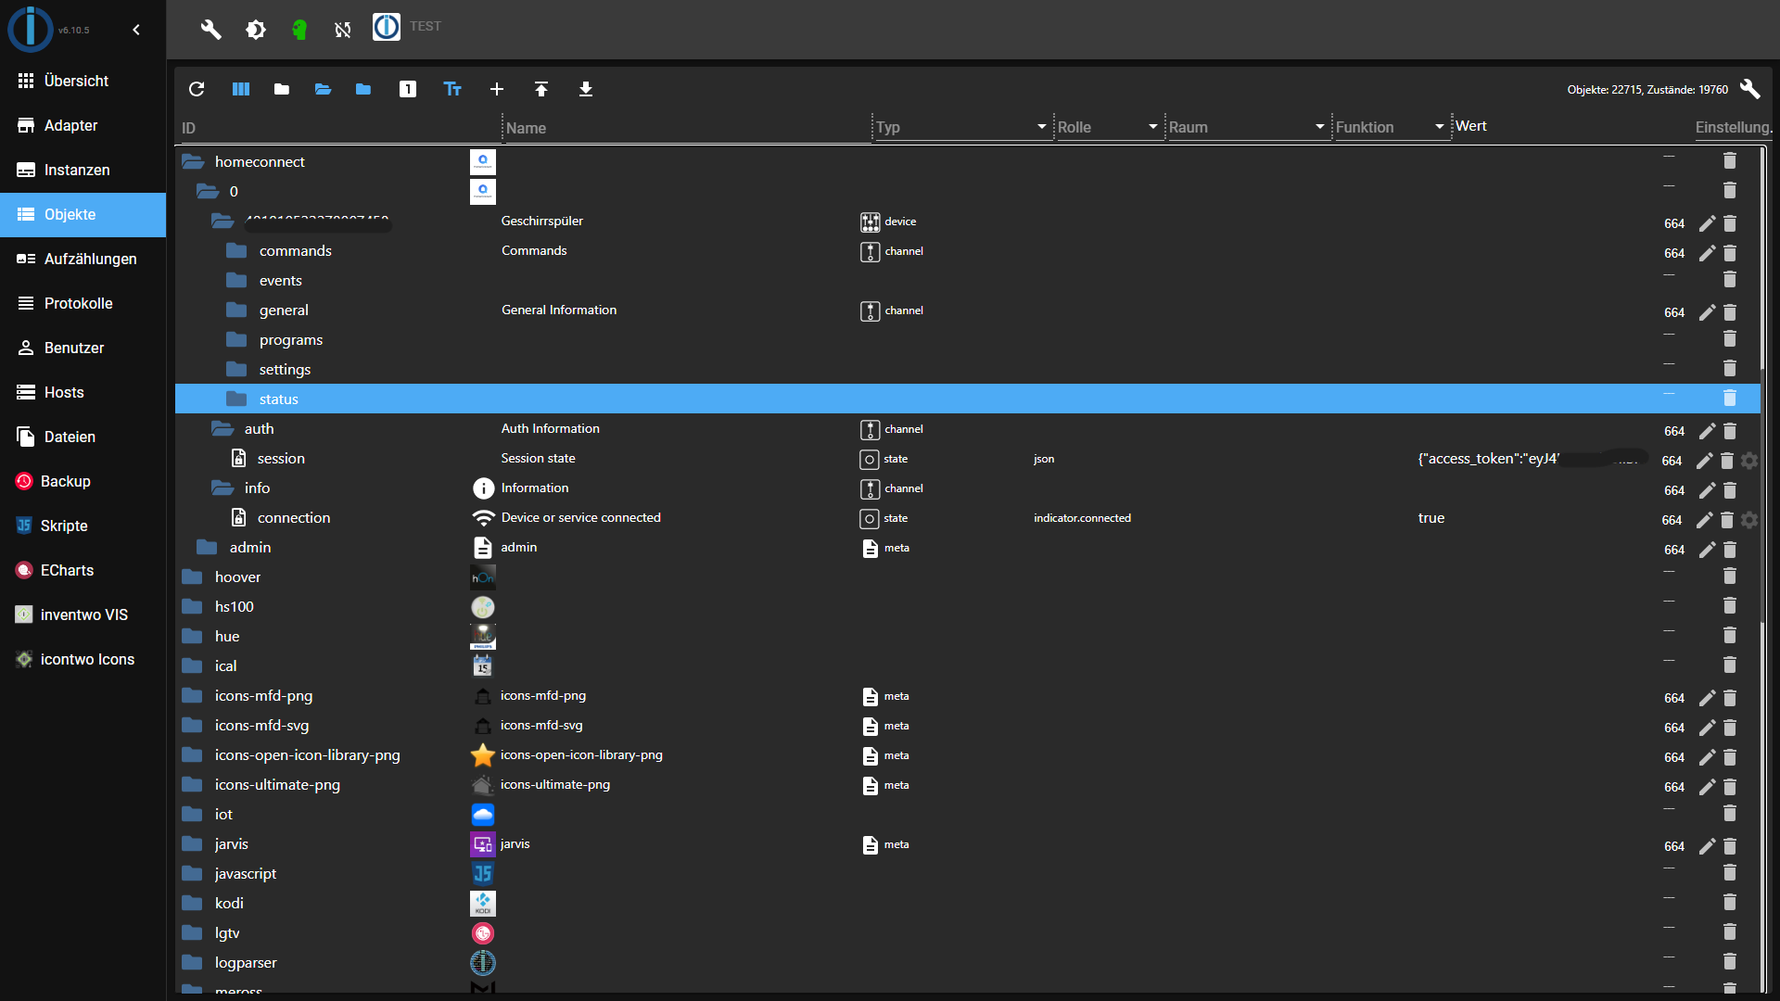Edit the Geschirrspüler device with pencil icon
Image resolution: width=1780 pixels, height=1001 pixels.
pyautogui.click(x=1707, y=223)
